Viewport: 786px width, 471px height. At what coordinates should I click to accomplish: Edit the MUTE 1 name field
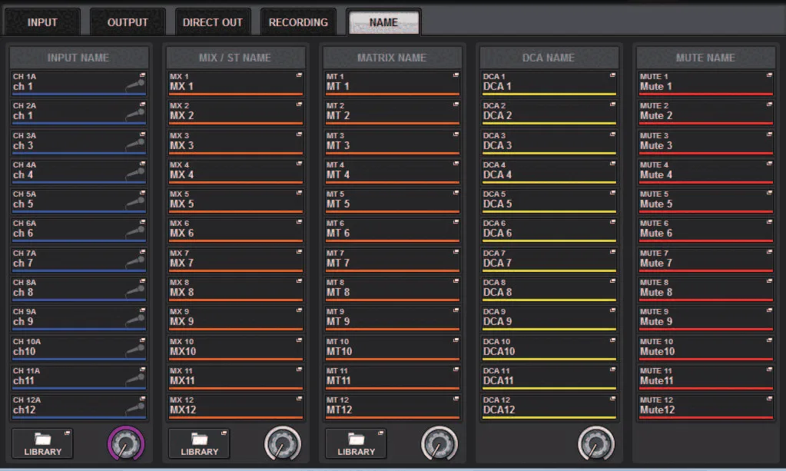coord(706,83)
